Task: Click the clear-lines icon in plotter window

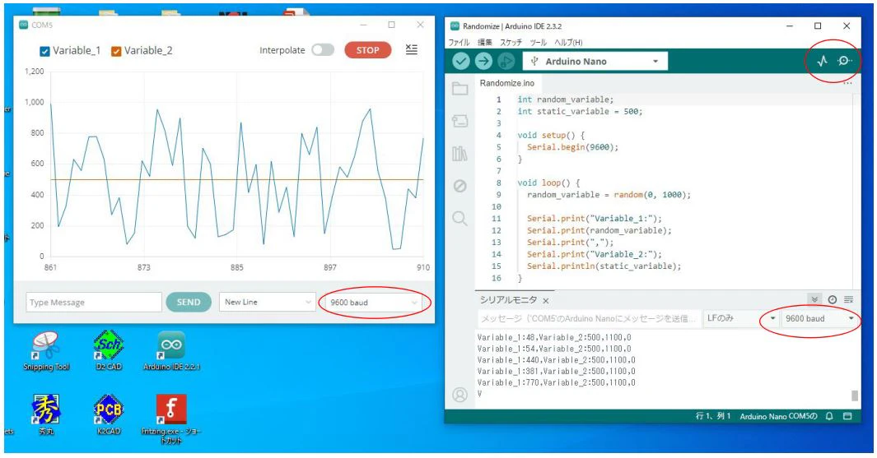Action: point(411,49)
